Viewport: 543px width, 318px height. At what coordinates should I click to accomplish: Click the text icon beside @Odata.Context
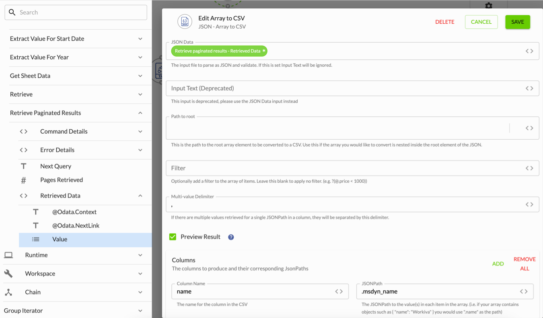point(36,212)
